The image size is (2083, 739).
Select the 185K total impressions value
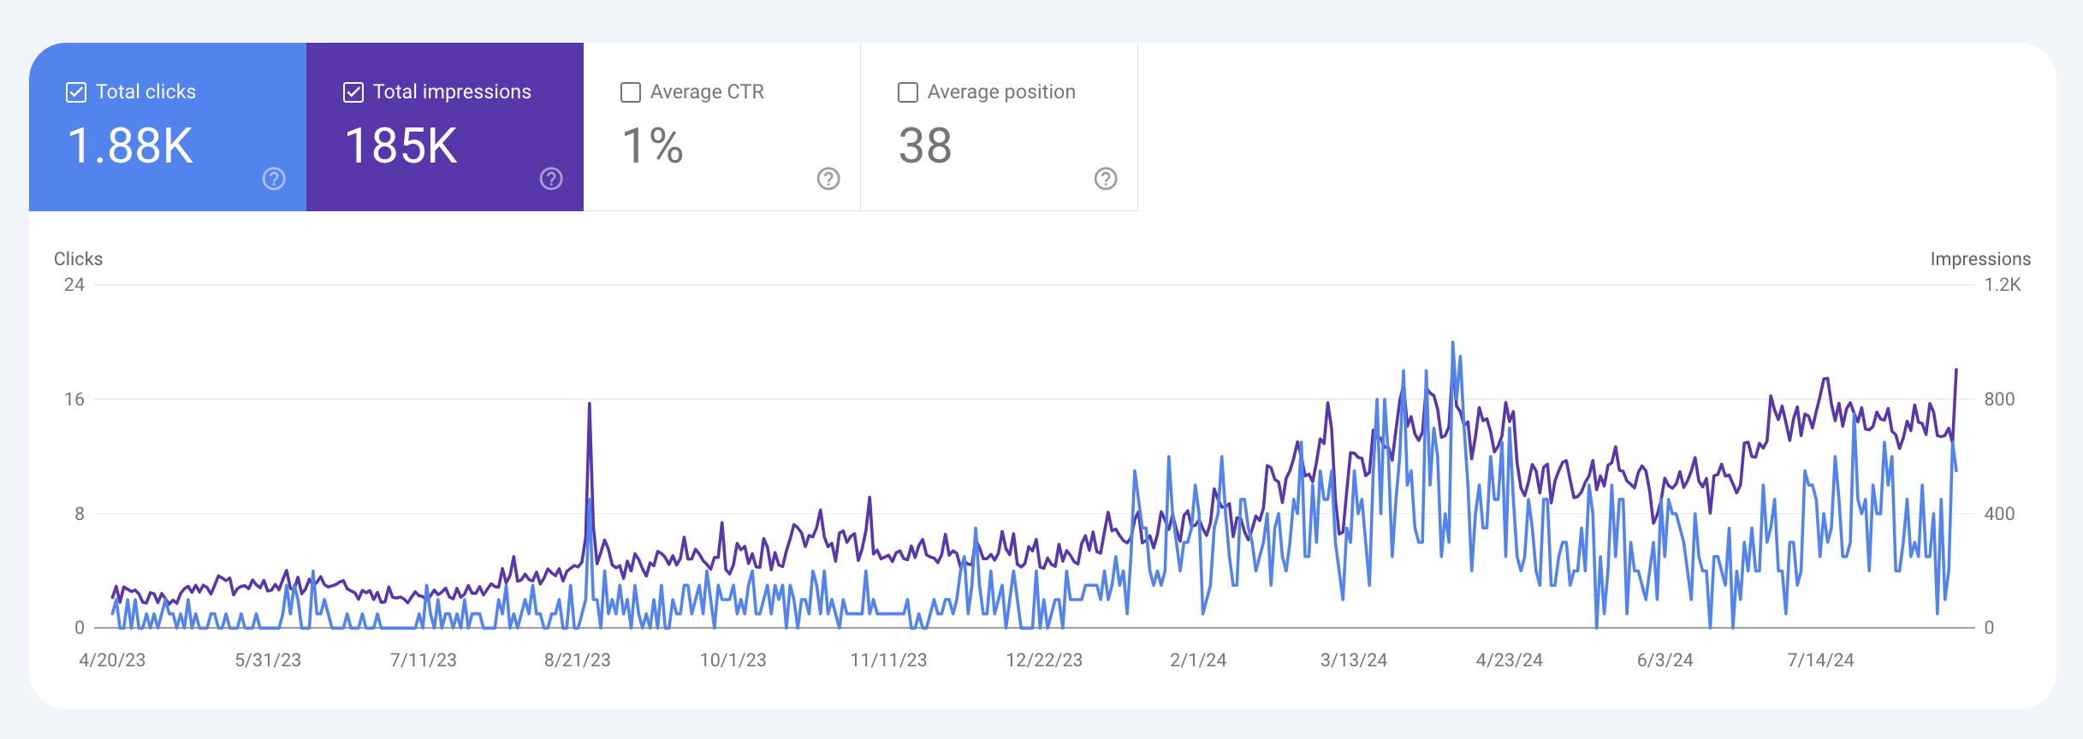click(401, 145)
